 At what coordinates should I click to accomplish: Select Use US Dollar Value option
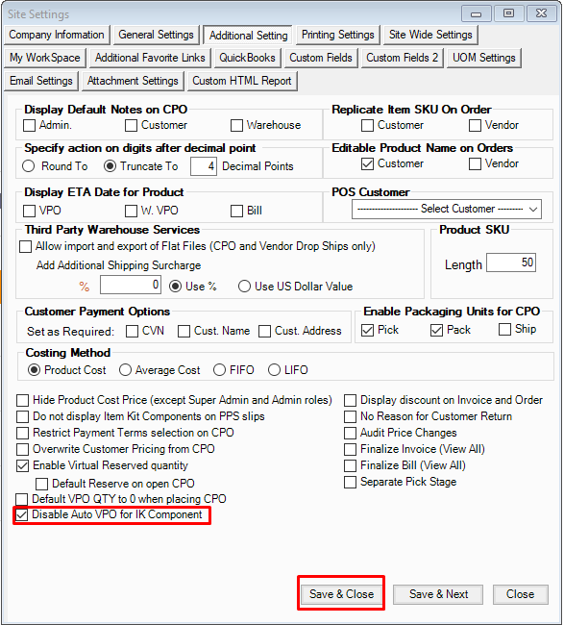click(244, 287)
